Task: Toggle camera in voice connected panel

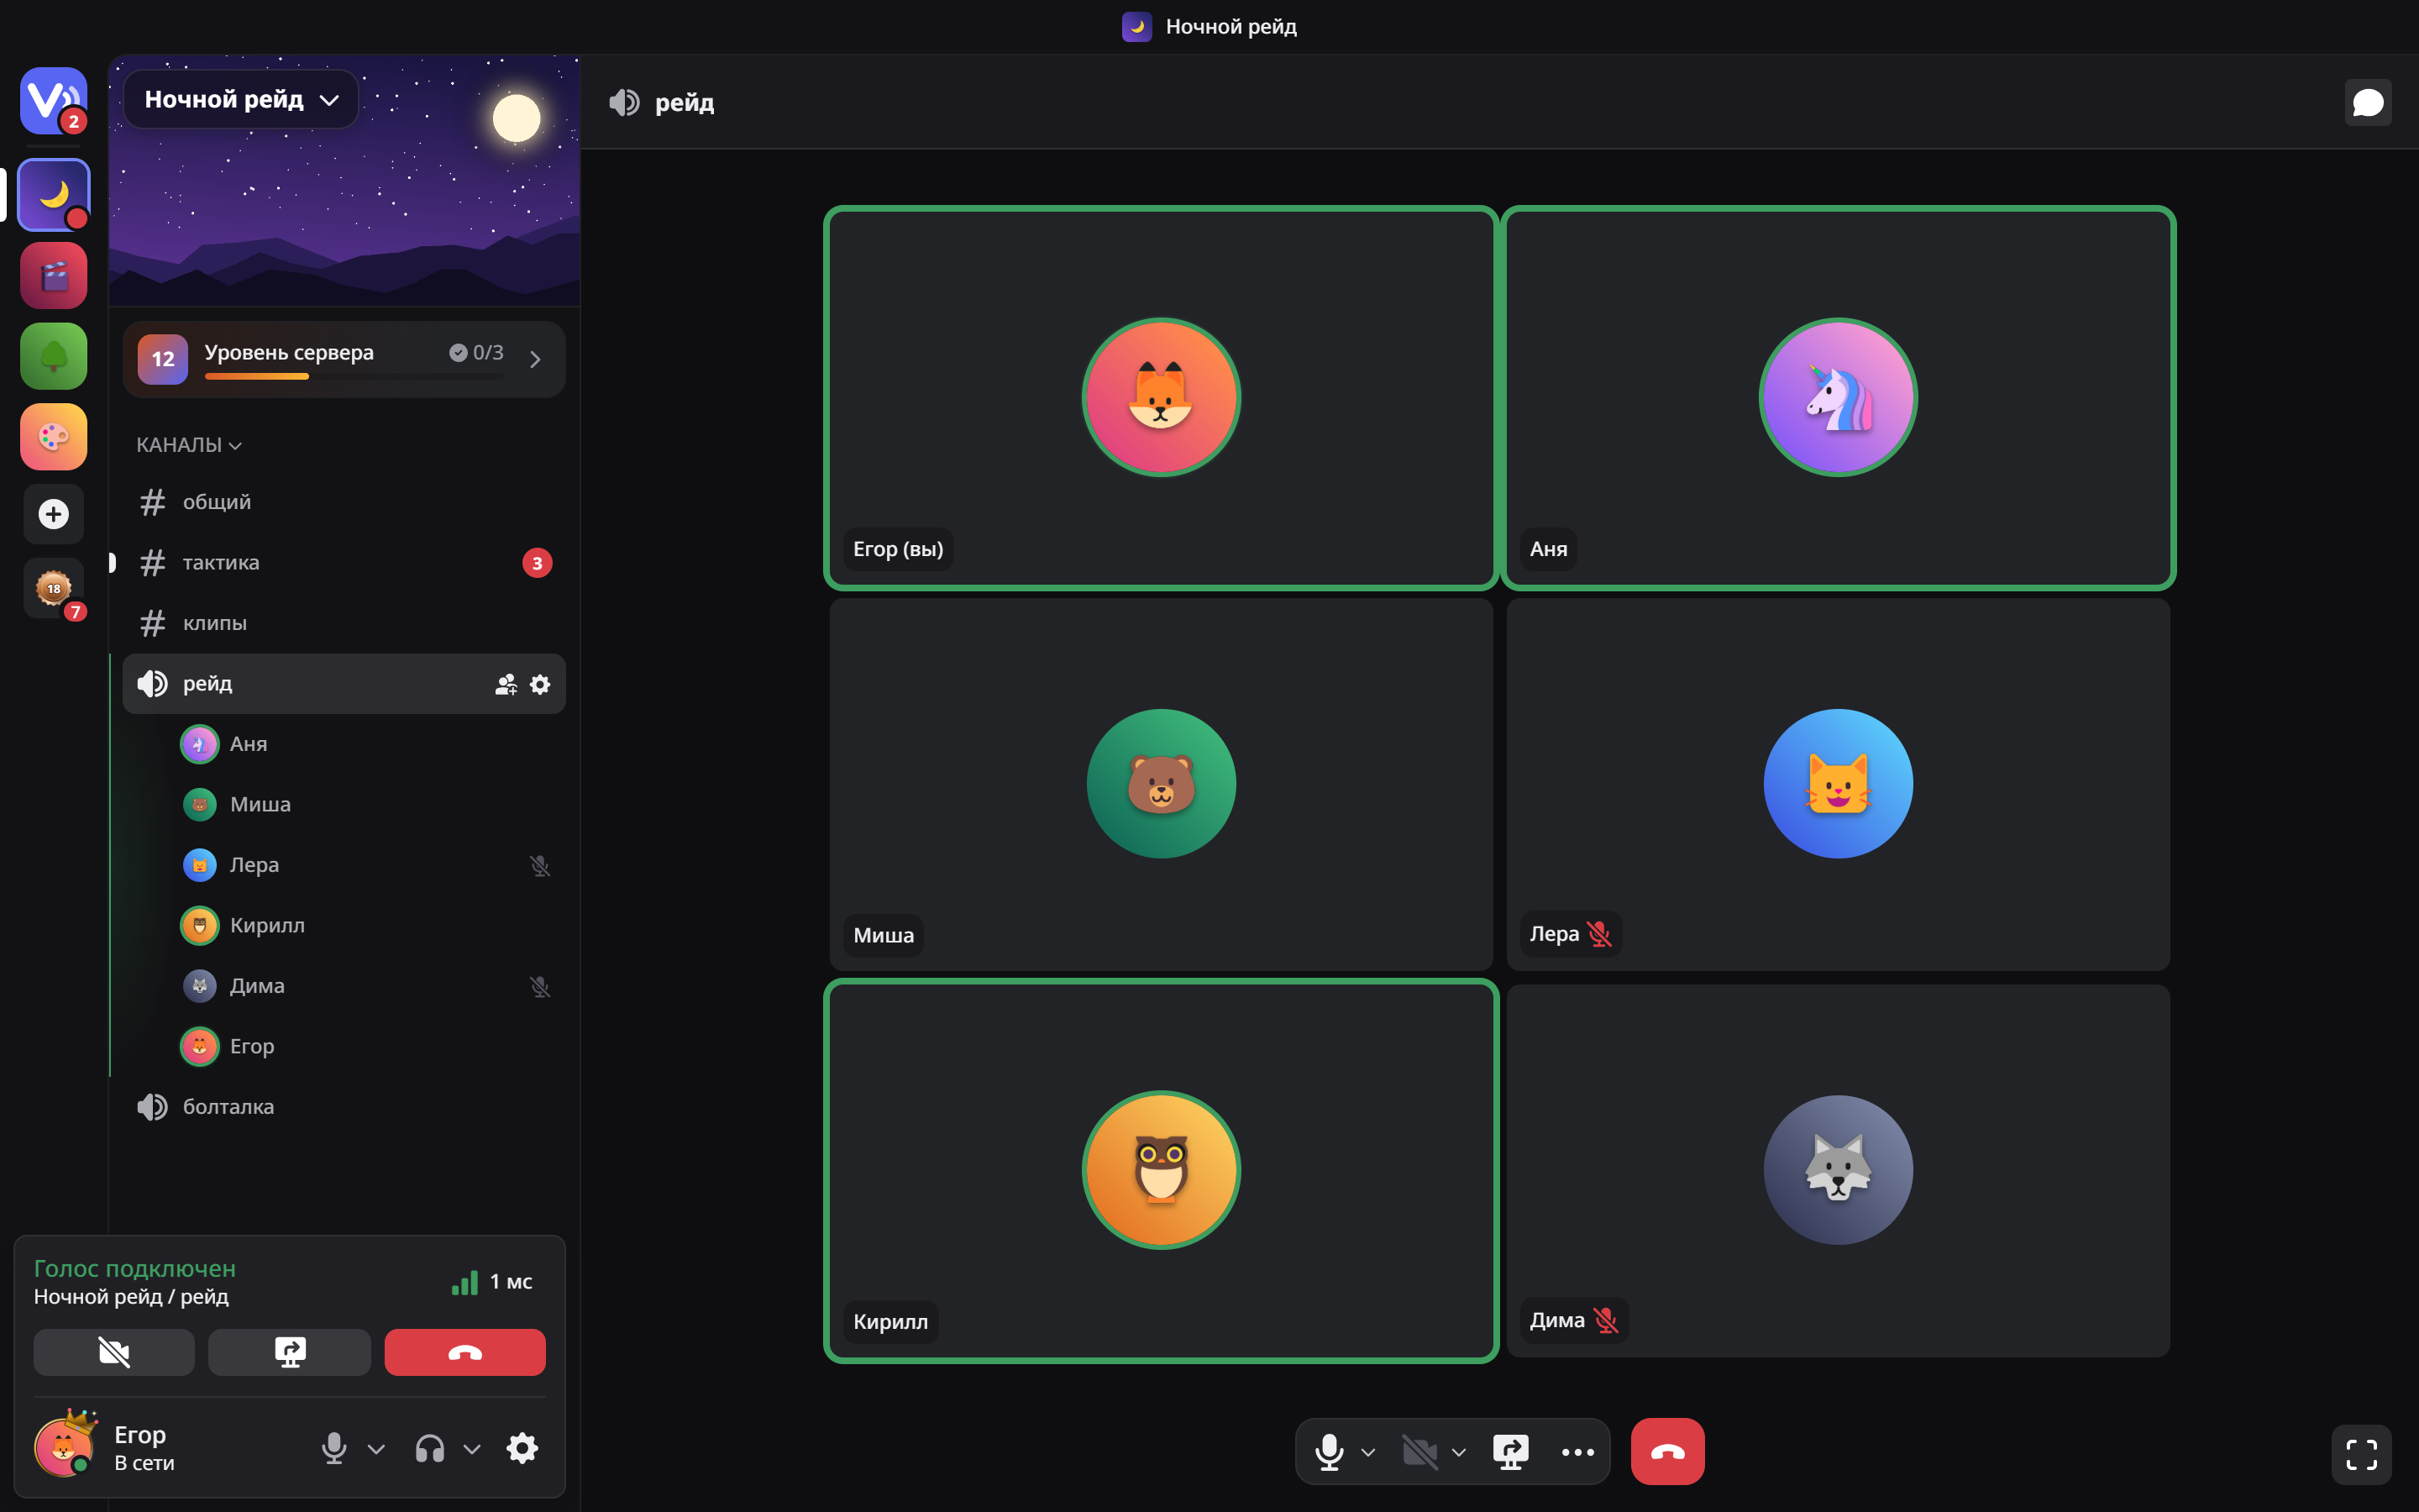Action: coord(114,1352)
